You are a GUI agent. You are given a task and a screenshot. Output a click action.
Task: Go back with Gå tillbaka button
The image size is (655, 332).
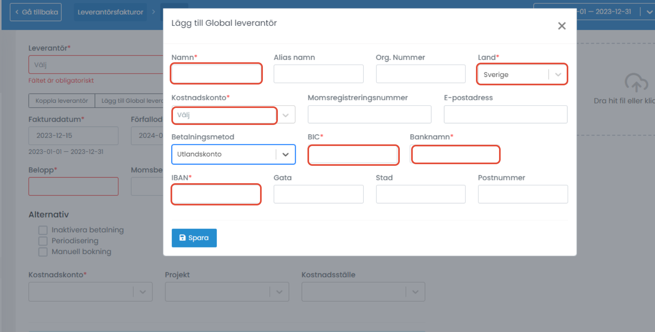(36, 12)
